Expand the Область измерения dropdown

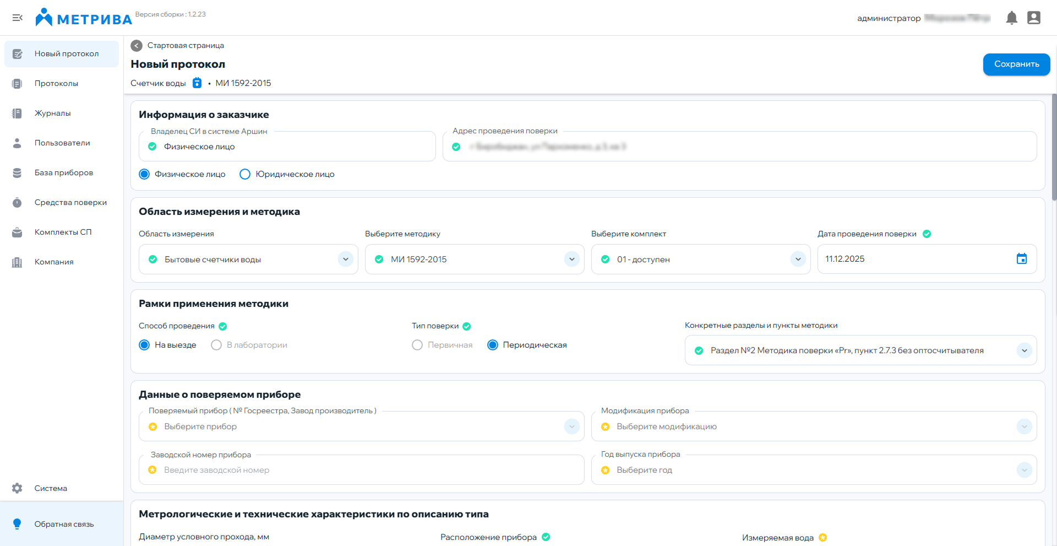(x=345, y=260)
